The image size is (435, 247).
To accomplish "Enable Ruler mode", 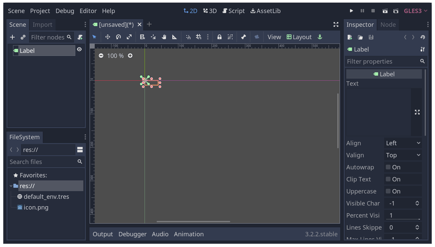I will click(x=174, y=37).
